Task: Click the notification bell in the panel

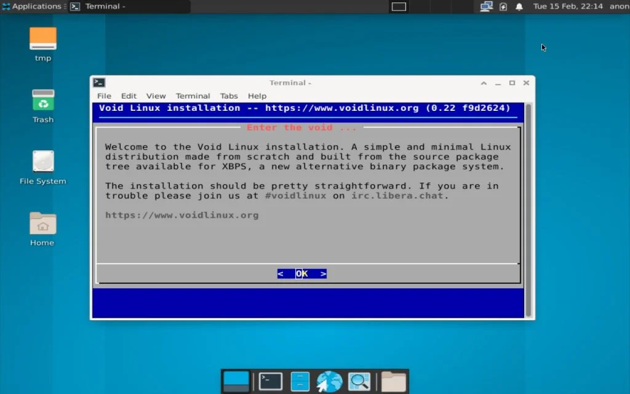Action: tap(519, 7)
